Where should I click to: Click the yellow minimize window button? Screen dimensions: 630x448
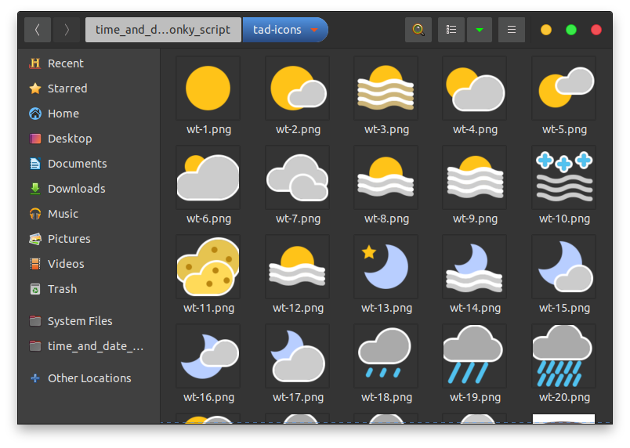(x=546, y=30)
